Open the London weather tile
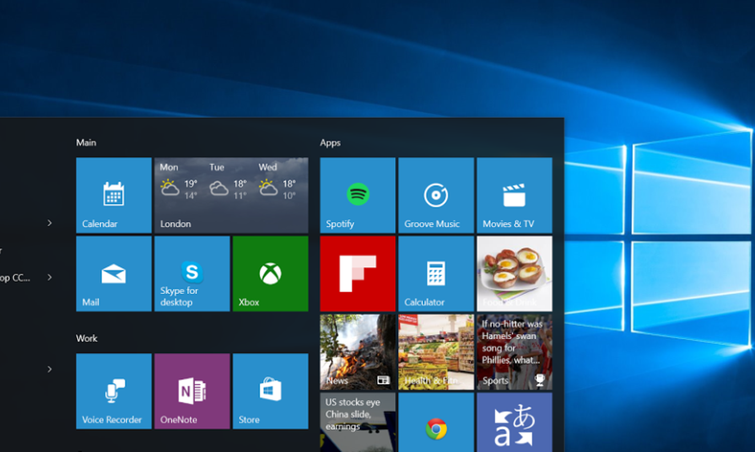 point(231,195)
